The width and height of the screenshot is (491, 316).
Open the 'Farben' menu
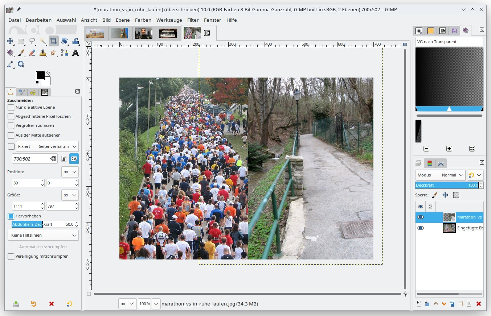tap(143, 20)
